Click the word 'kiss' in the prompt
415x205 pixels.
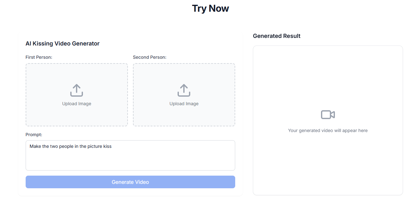click(108, 146)
